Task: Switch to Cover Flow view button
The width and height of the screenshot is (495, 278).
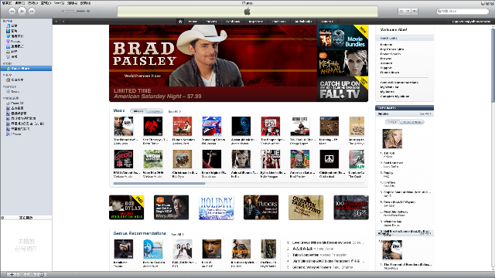Action: click(x=415, y=11)
